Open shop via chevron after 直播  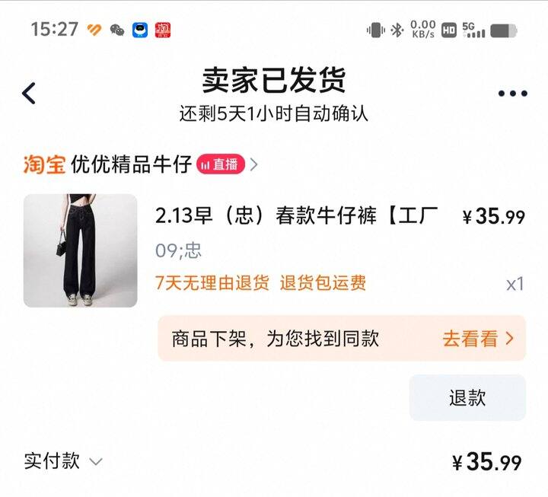tap(254, 164)
